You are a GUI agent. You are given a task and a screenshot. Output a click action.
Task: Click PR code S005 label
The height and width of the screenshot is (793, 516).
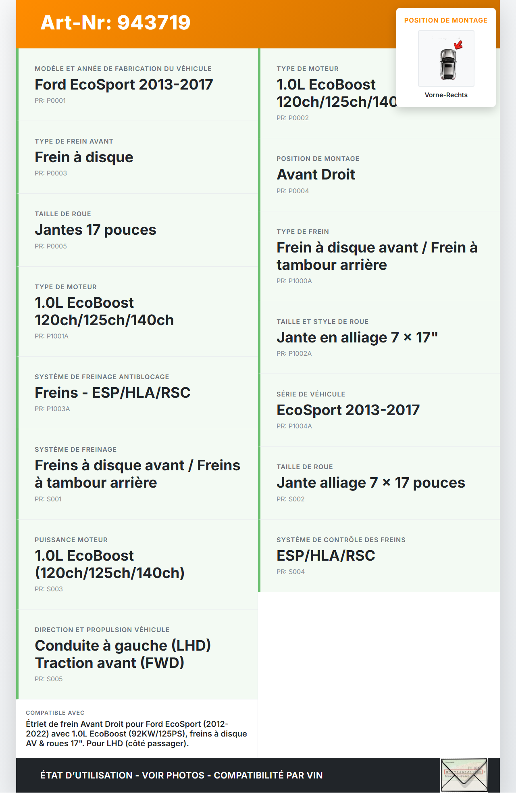point(48,679)
